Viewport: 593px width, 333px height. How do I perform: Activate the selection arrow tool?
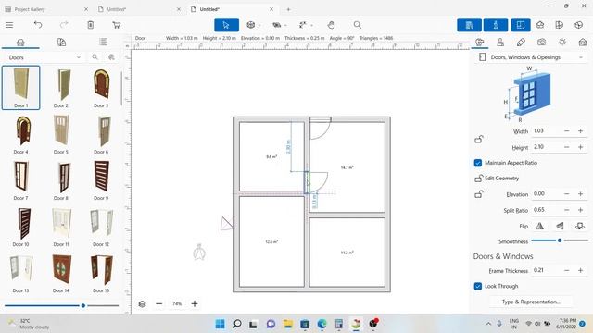point(226,25)
